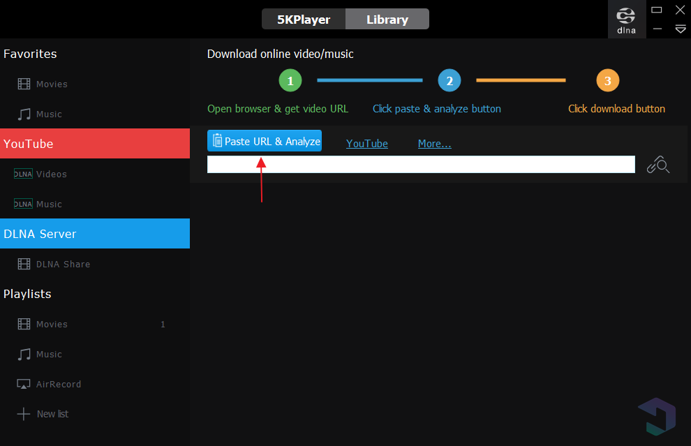Open Music under Favorites
Viewport: 691px width, 446px height.
pyautogui.click(x=49, y=114)
